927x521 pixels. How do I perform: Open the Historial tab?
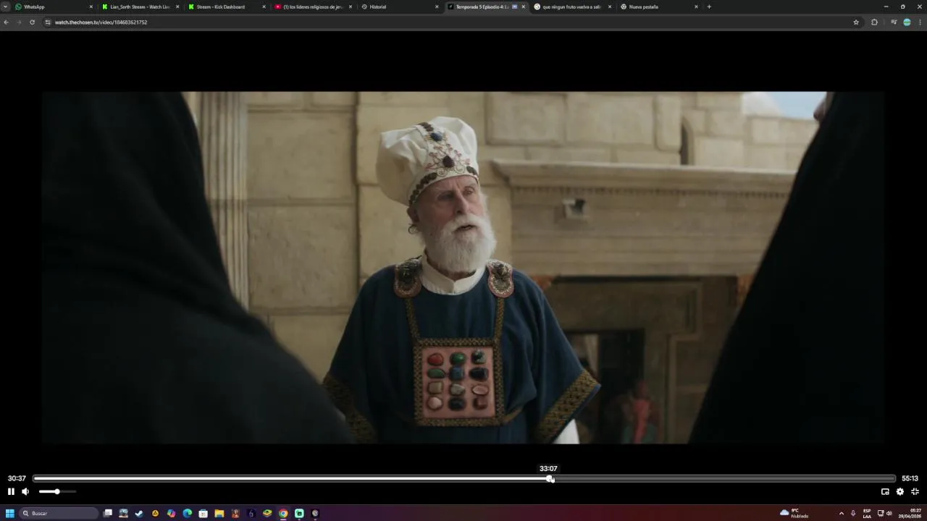[399, 7]
